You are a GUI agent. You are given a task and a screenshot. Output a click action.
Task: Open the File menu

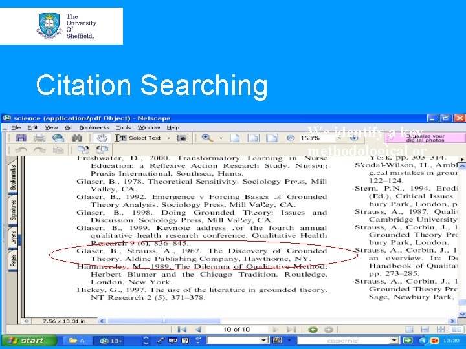coord(16,127)
